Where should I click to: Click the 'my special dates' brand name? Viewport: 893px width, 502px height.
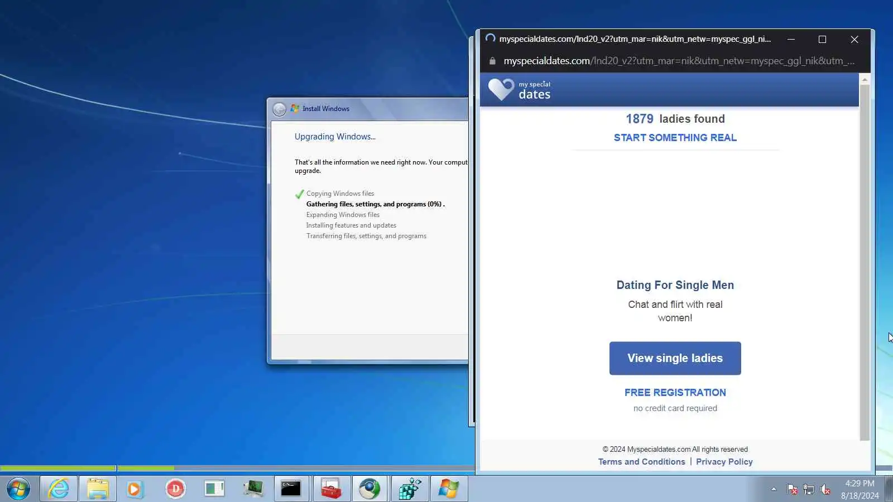point(534,90)
